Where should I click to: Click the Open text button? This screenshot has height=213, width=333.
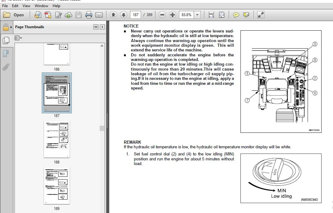[x=19, y=15]
